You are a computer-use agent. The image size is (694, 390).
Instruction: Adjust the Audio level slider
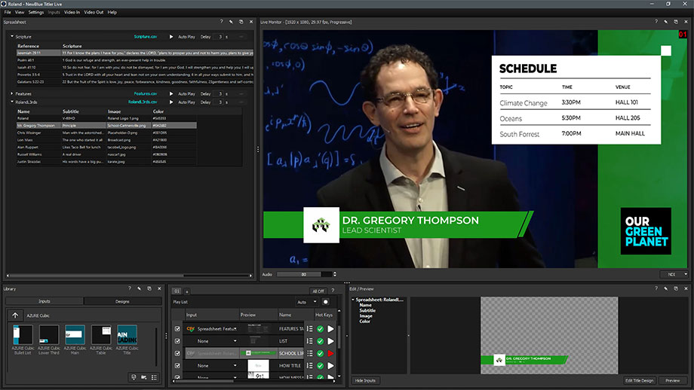coord(305,274)
